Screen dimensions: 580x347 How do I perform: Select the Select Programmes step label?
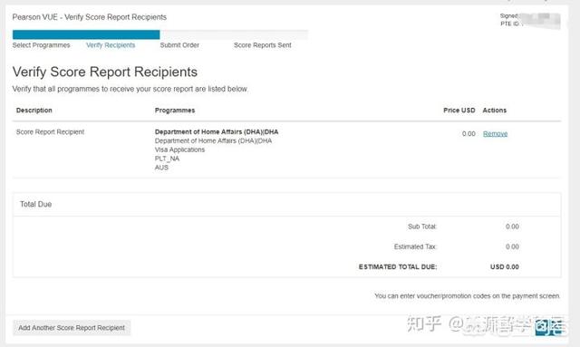coord(41,45)
